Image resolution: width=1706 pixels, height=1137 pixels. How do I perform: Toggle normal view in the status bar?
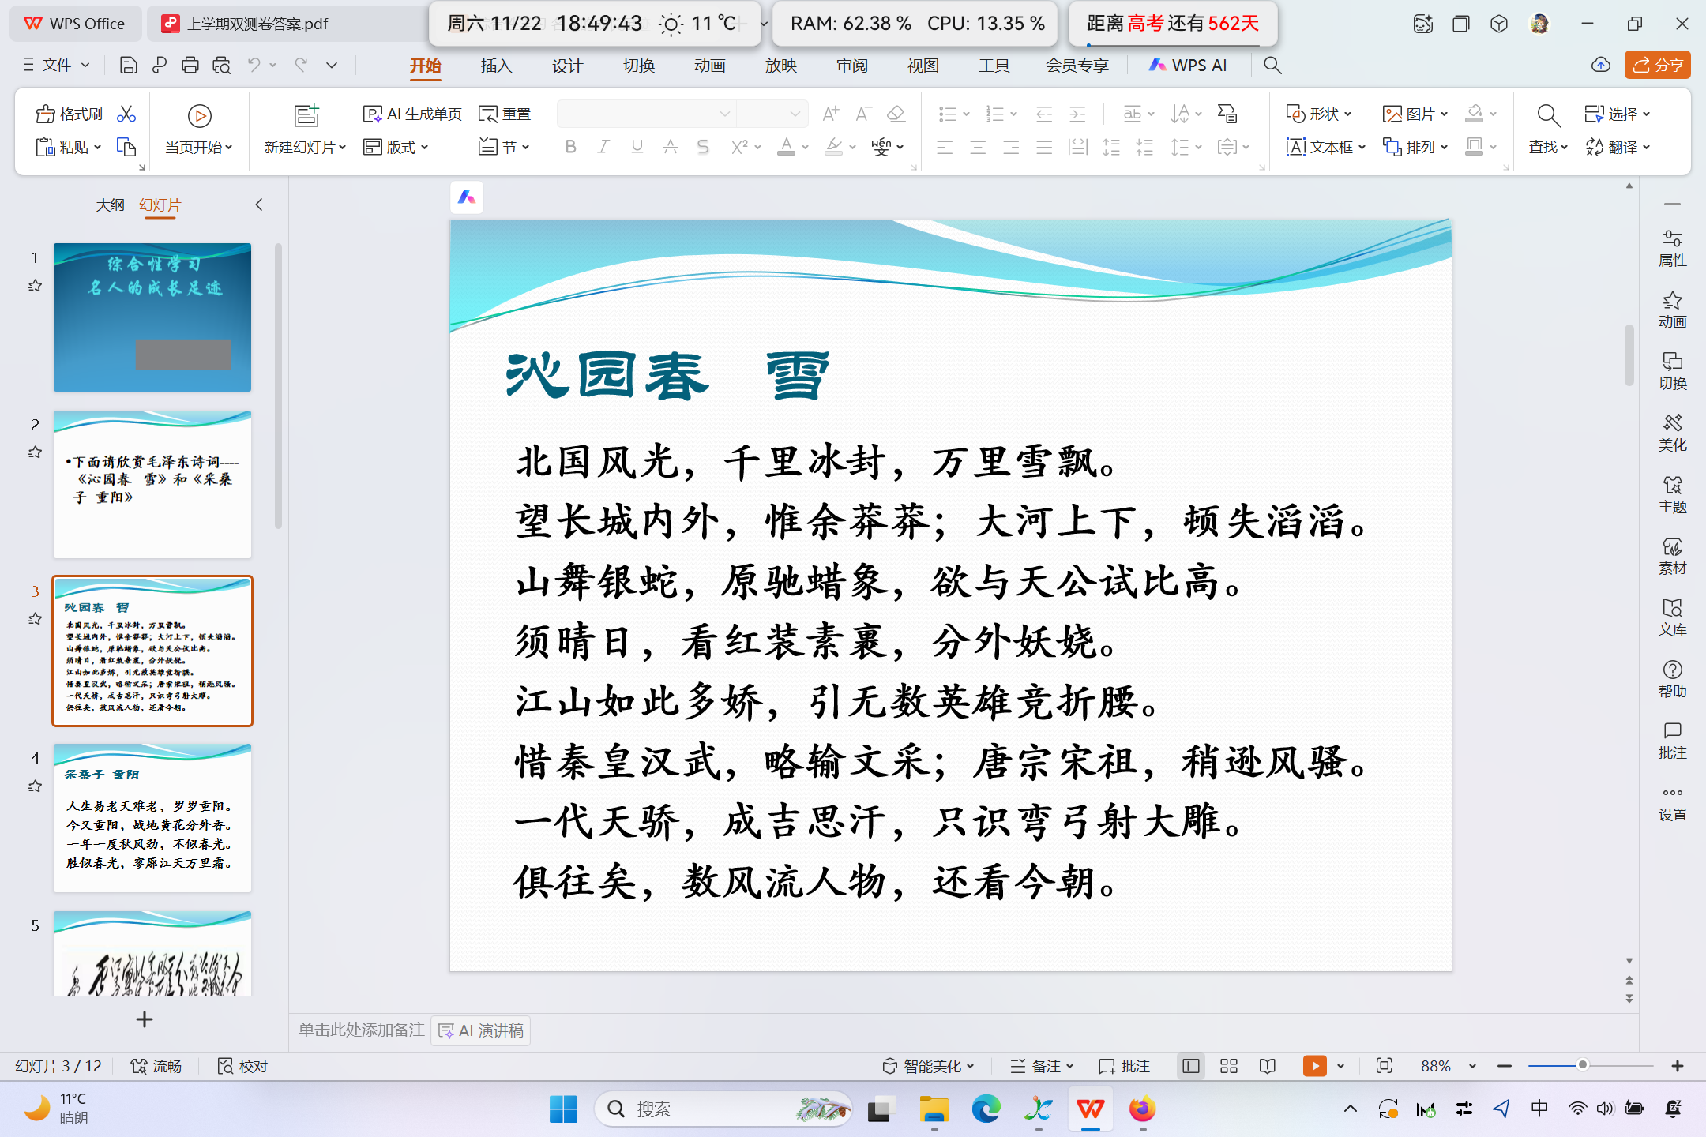[x=1191, y=1066]
